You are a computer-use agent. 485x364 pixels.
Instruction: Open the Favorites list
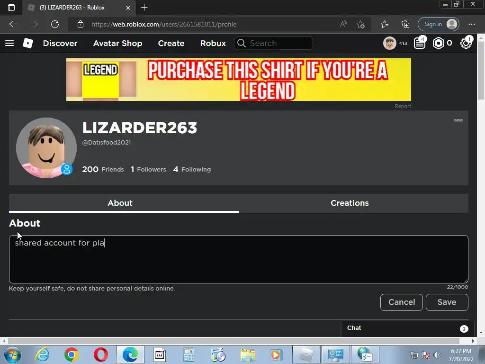coord(385,24)
